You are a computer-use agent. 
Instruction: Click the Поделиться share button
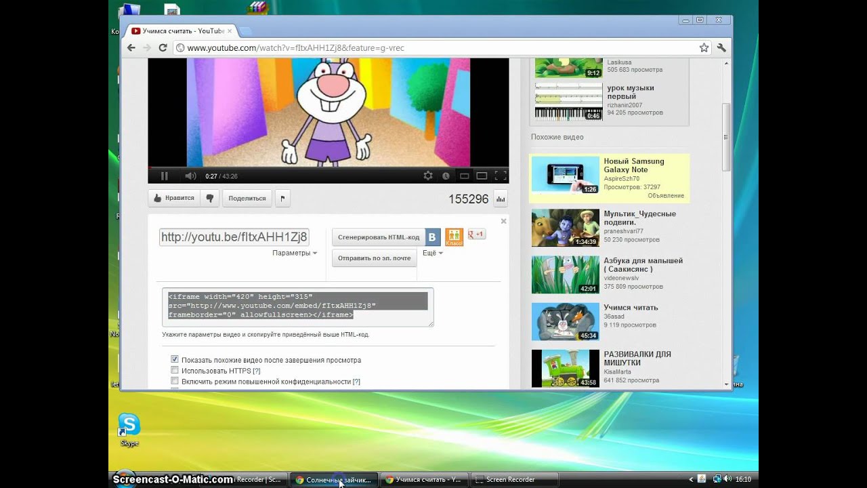(247, 198)
